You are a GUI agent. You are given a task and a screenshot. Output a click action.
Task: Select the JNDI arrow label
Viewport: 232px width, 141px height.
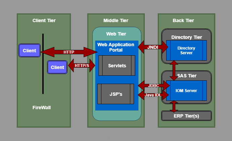point(153,47)
